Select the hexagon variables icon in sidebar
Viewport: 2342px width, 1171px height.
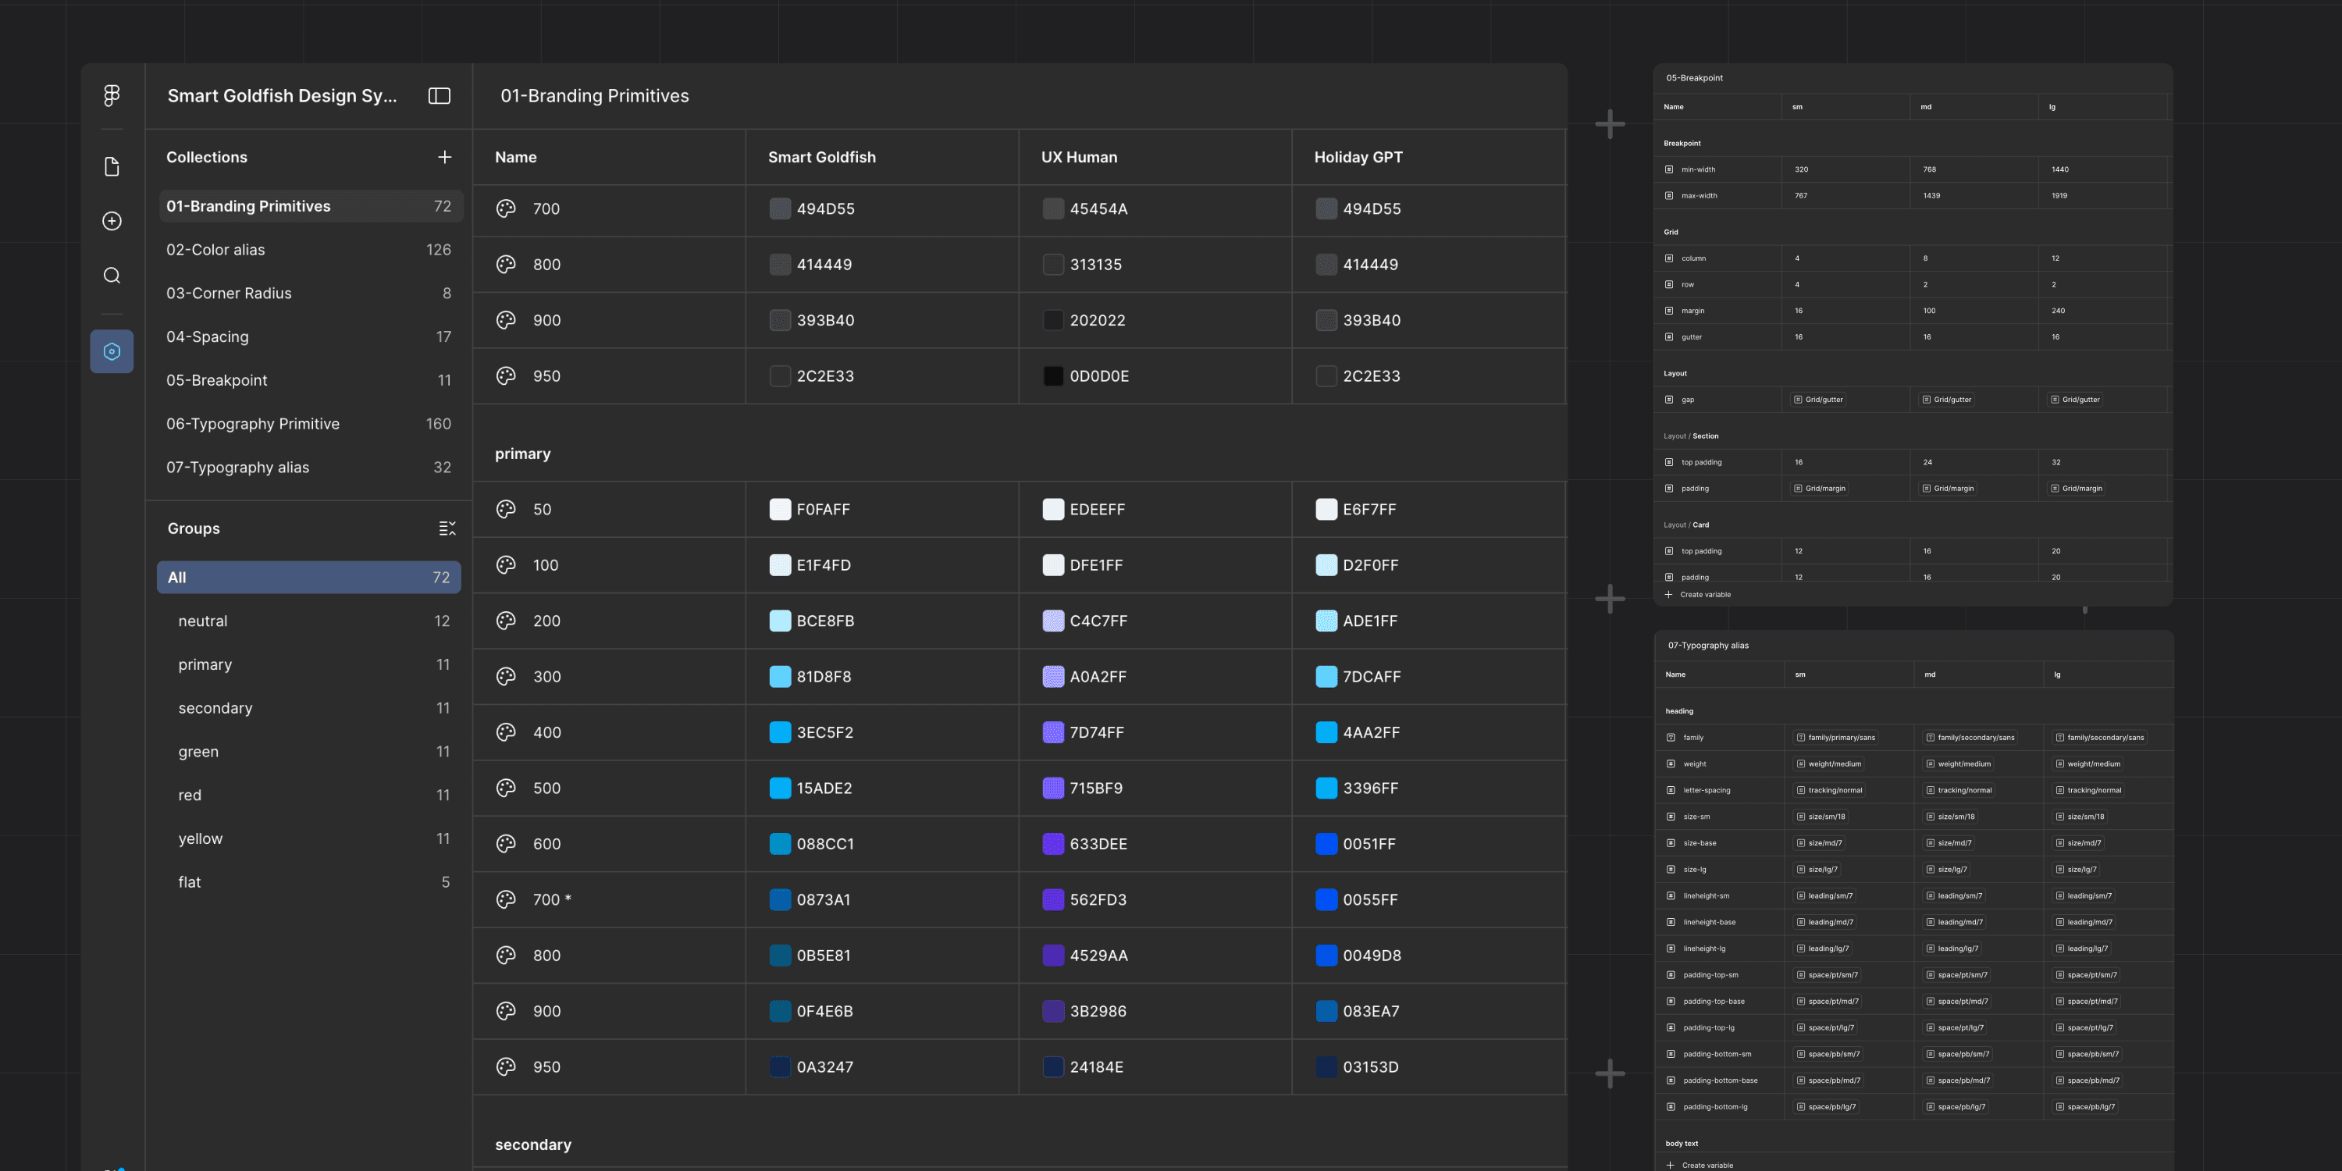pyautogui.click(x=112, y=351)
